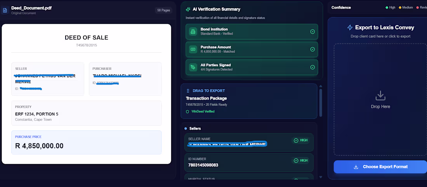This screenshot has height=187, width=427.
Task: Open the Choose Export Format menu
Action: [380, 167]
